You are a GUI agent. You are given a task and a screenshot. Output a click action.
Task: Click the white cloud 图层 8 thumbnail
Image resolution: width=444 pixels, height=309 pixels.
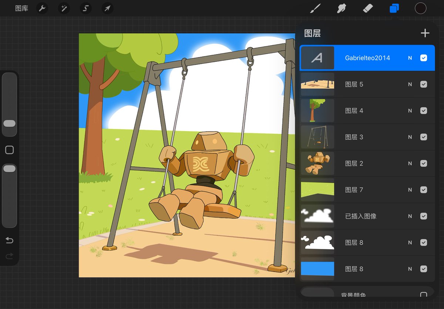[317, 242]
